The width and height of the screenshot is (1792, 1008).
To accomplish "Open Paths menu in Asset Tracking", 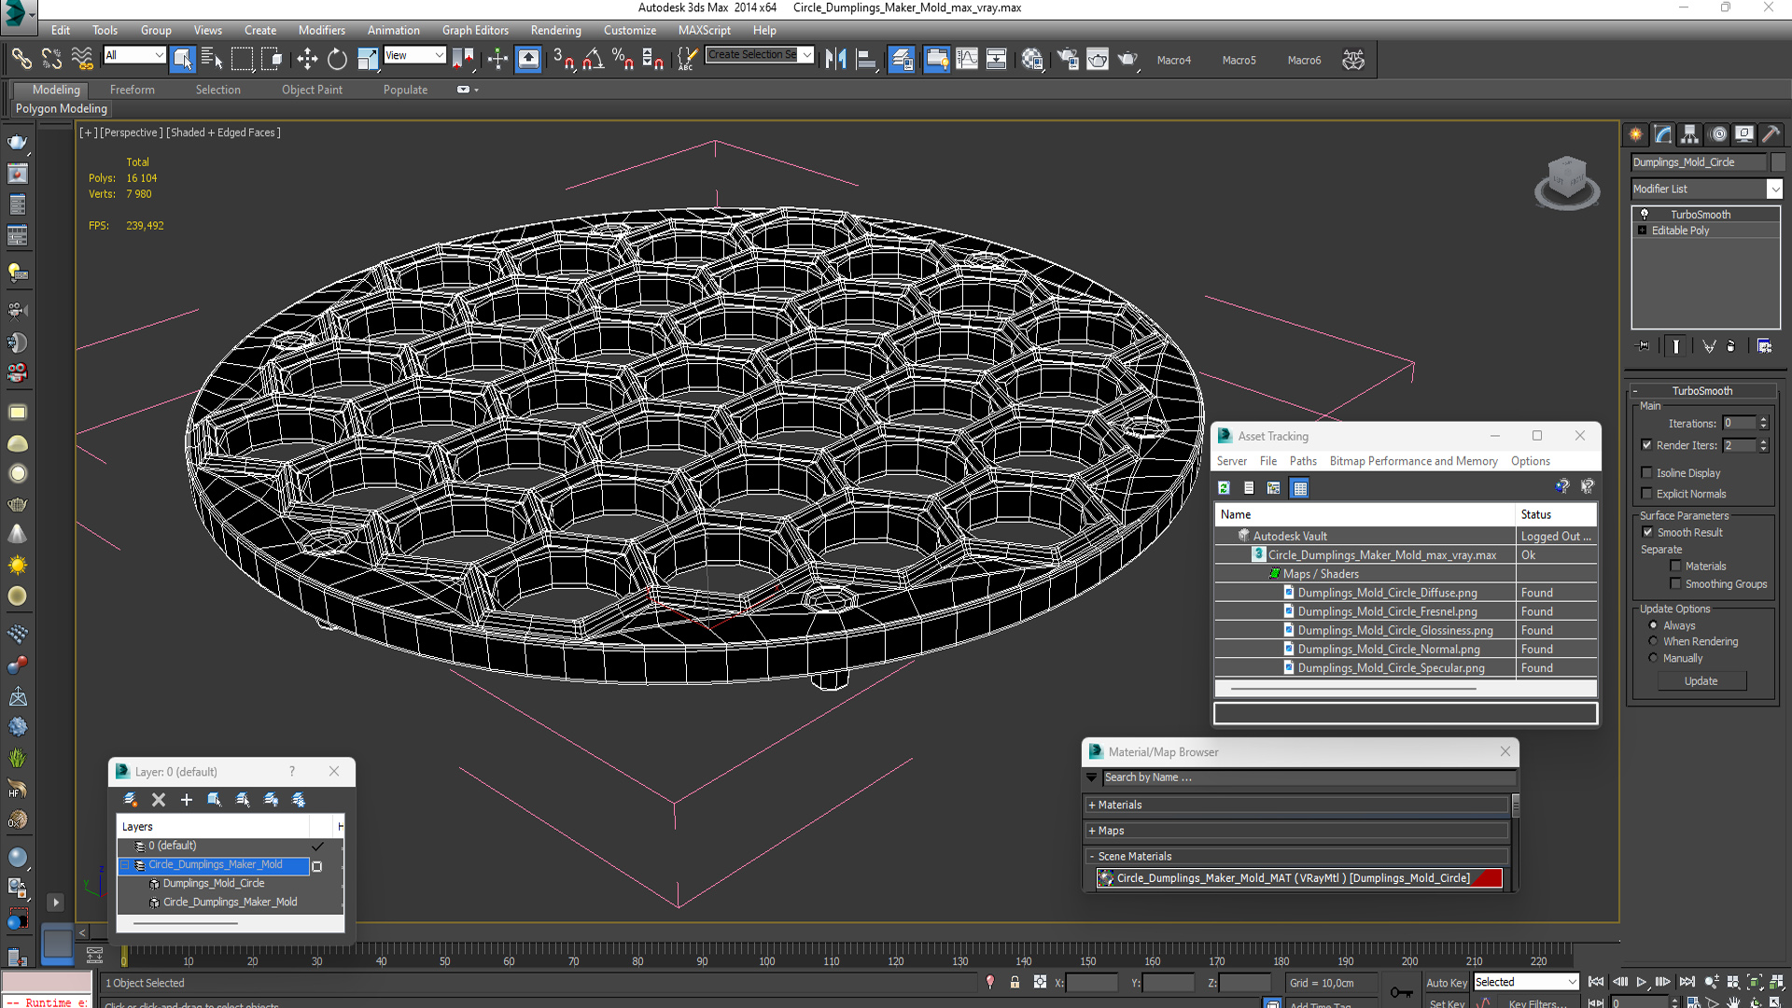I will click(1303, 461).
